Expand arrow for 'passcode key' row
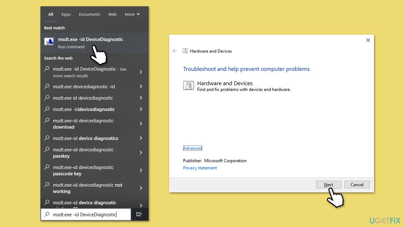Viewport: 404px width, 227px height. pos(141,171)
